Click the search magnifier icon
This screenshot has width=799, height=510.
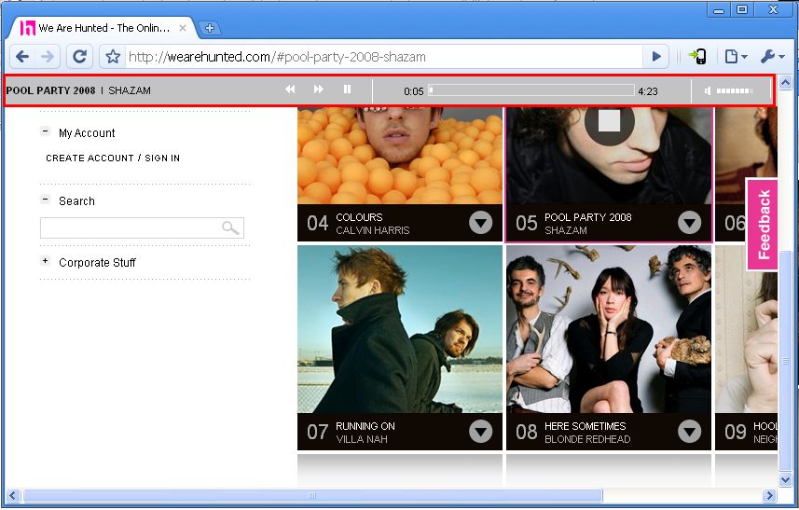point(229,227)
